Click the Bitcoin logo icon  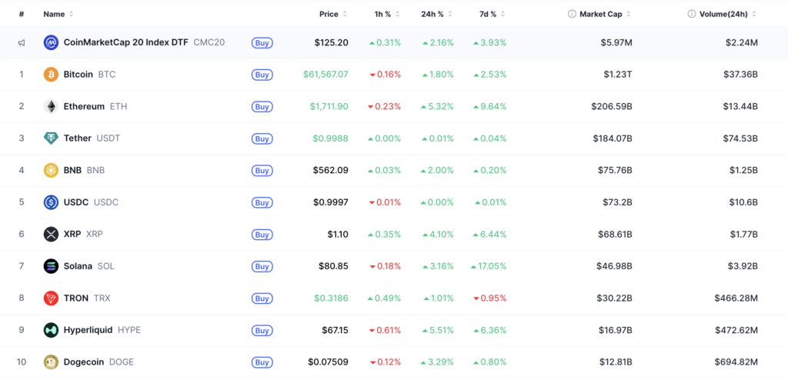[51, 75]
